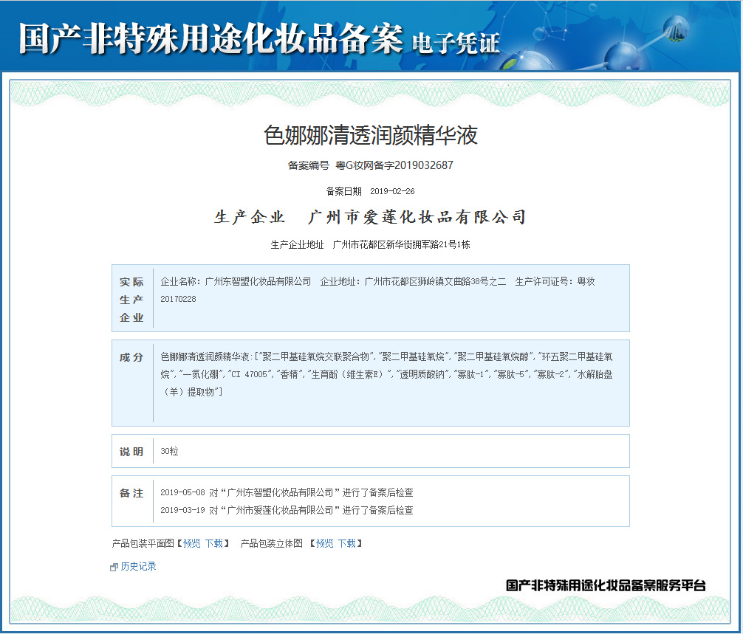Click the 产品包装平面图 label

tap(143, 543)
